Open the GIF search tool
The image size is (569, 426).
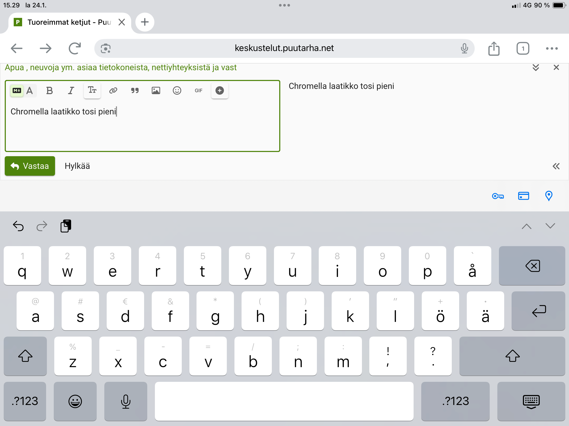coord(198,90)
